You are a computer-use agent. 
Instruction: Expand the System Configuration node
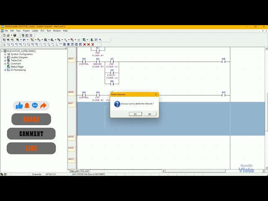pyautogui.click(x=5, y=54)
